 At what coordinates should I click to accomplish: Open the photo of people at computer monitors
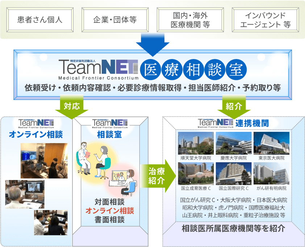pos(44,161)
